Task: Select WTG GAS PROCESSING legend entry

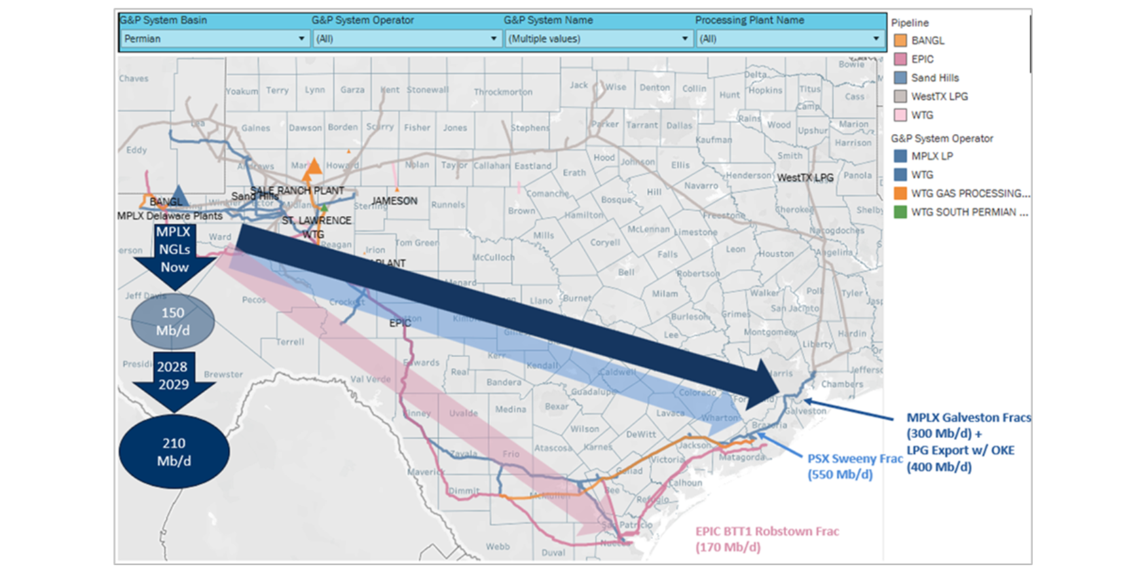Action: click(970, 193)
